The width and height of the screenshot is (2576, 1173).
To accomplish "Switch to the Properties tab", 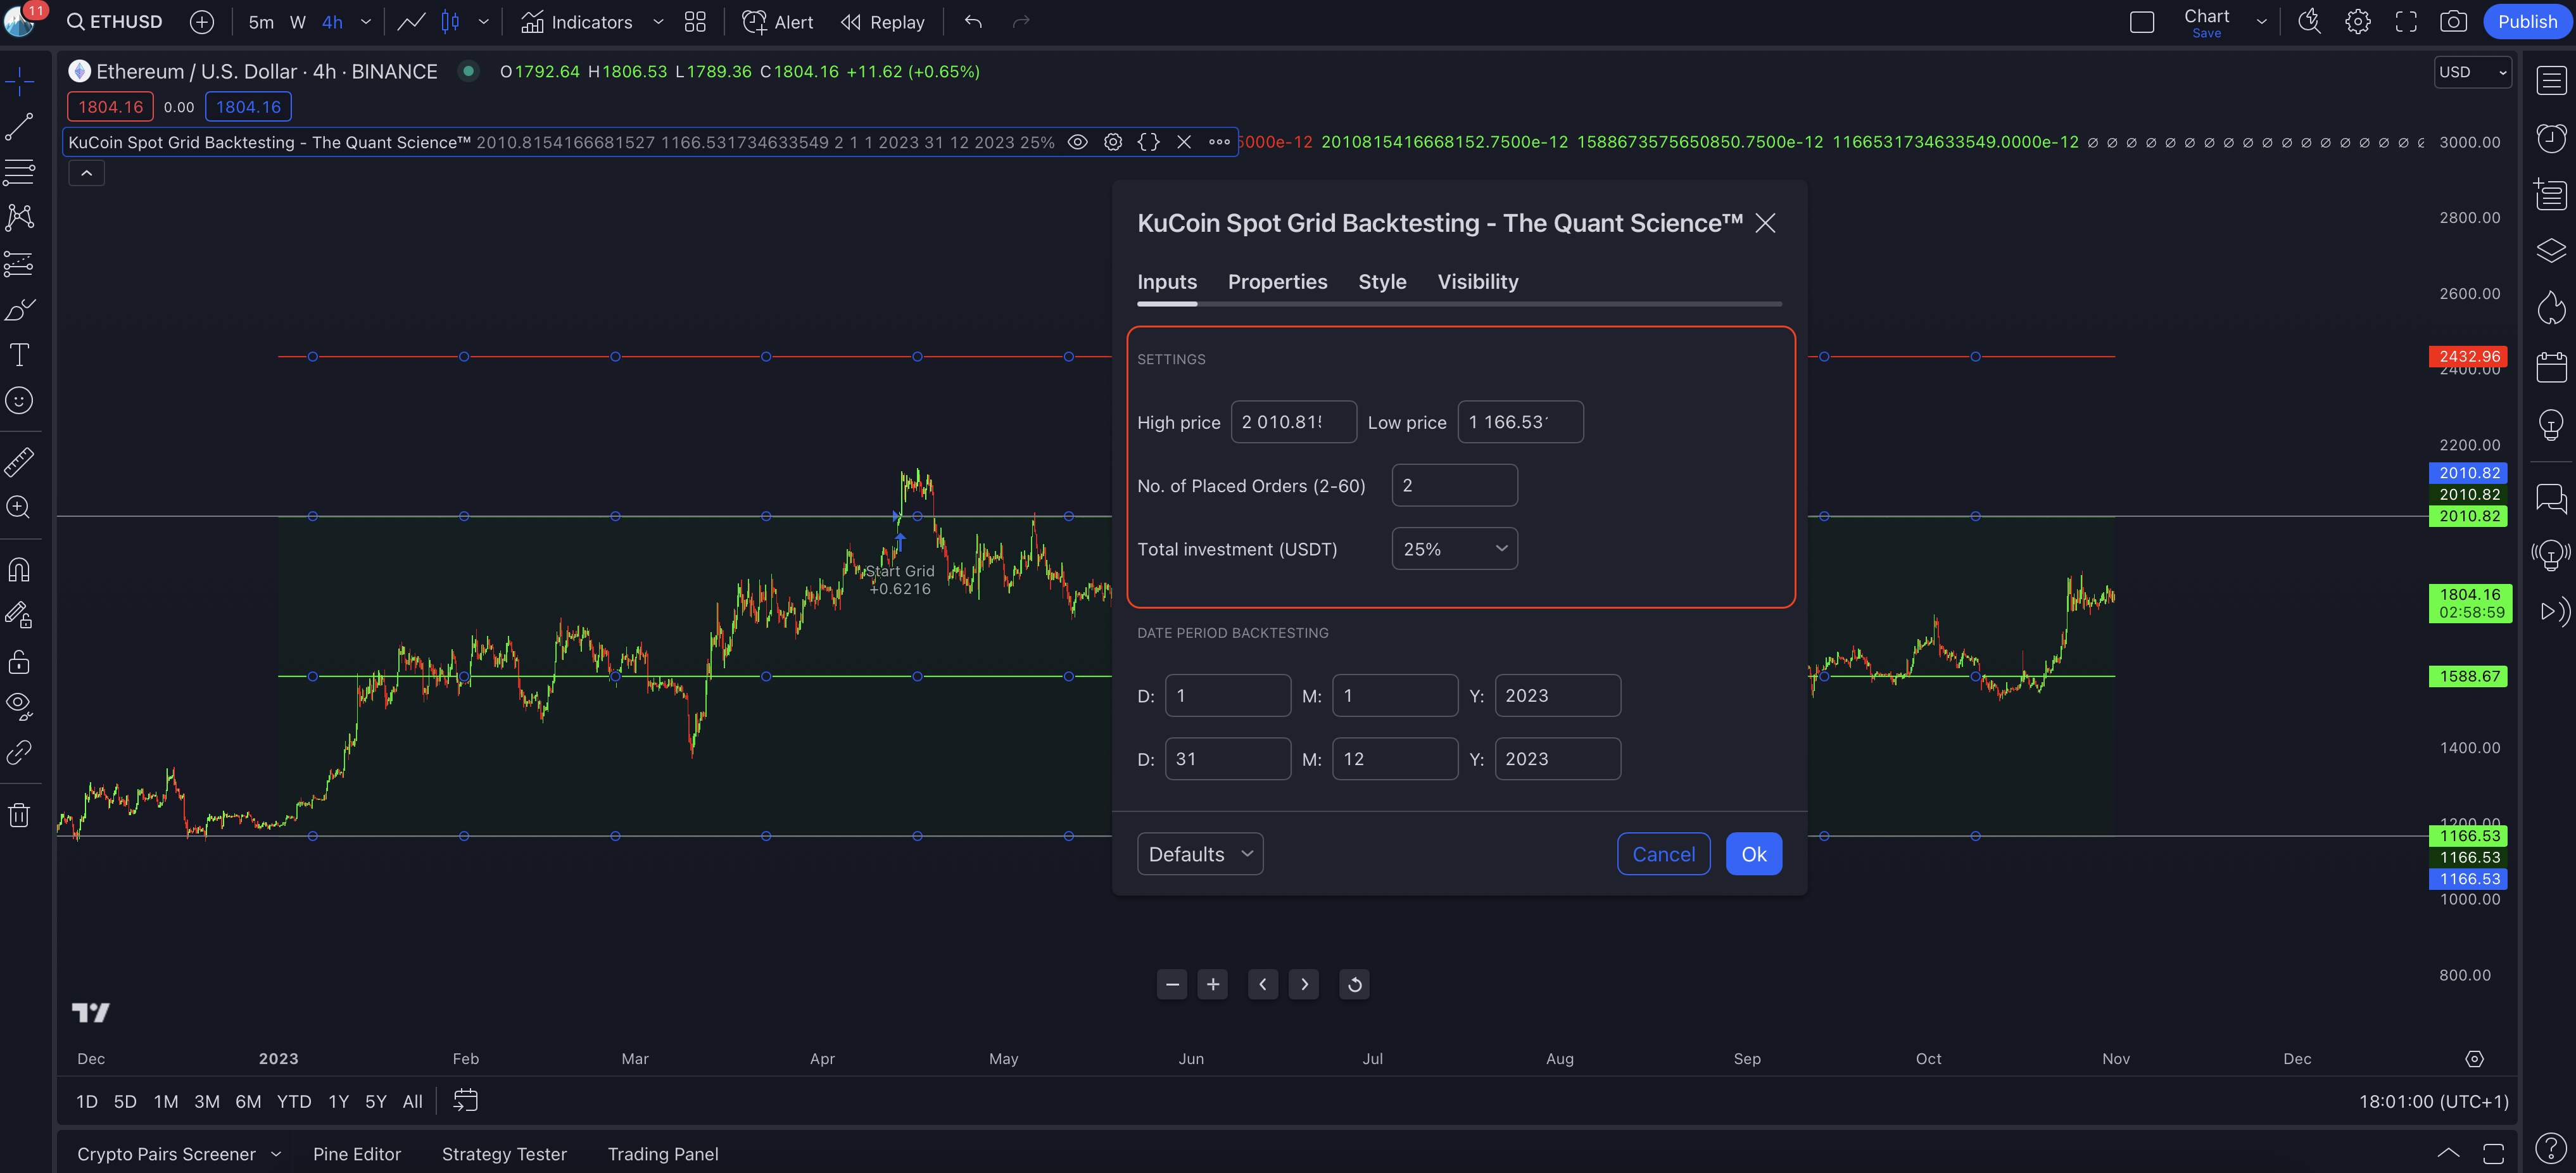I will pyautogui.click(x=1277, y=282).
